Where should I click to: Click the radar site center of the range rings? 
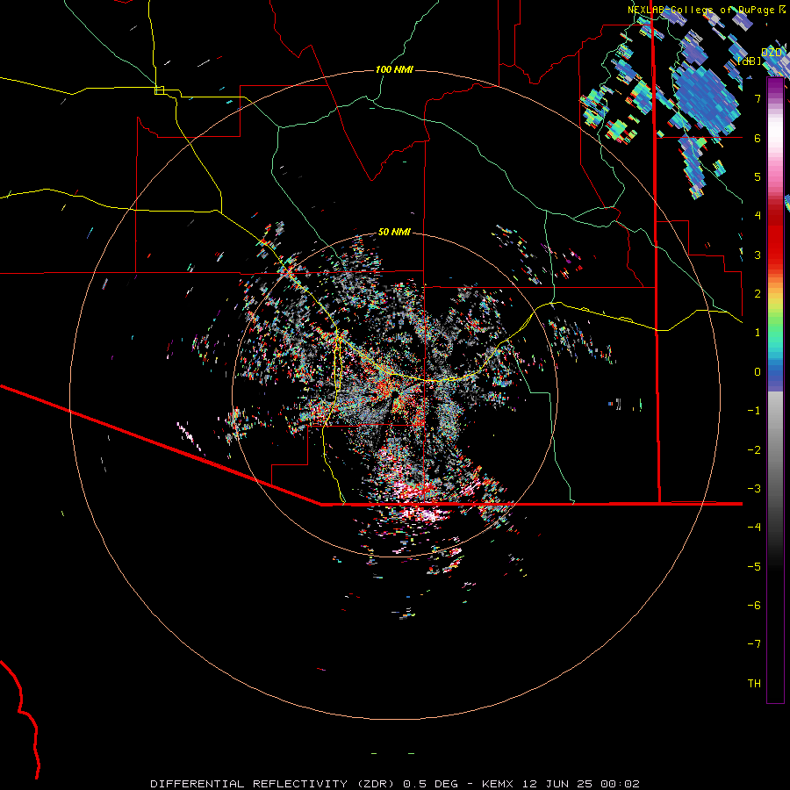click(x=395, y=395)
